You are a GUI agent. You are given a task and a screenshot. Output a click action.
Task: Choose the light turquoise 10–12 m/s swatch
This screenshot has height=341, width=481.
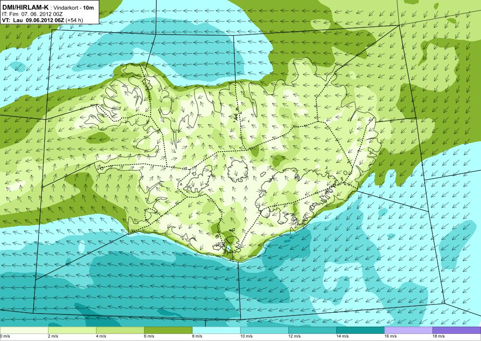point(265,330)
